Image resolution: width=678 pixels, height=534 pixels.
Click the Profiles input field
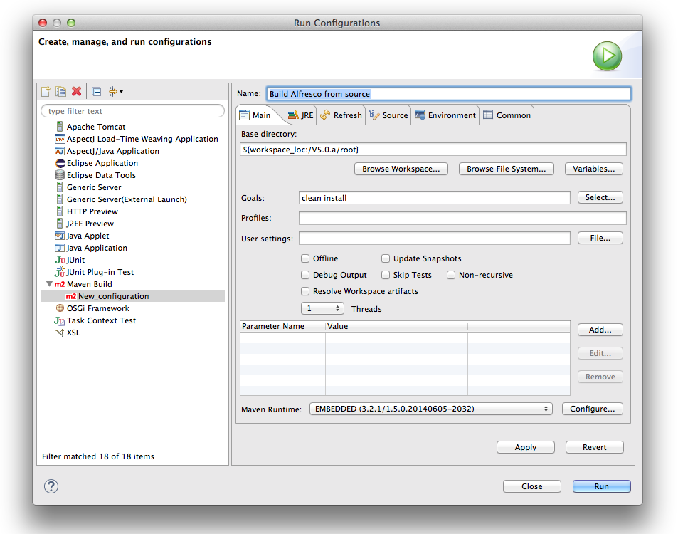(x=462, y=218)
